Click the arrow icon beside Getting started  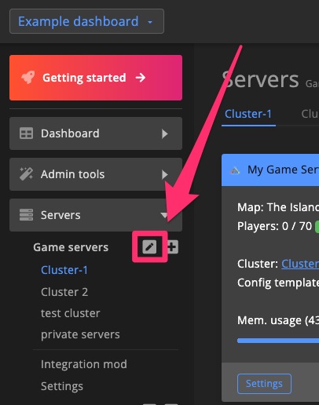point(141,78)
